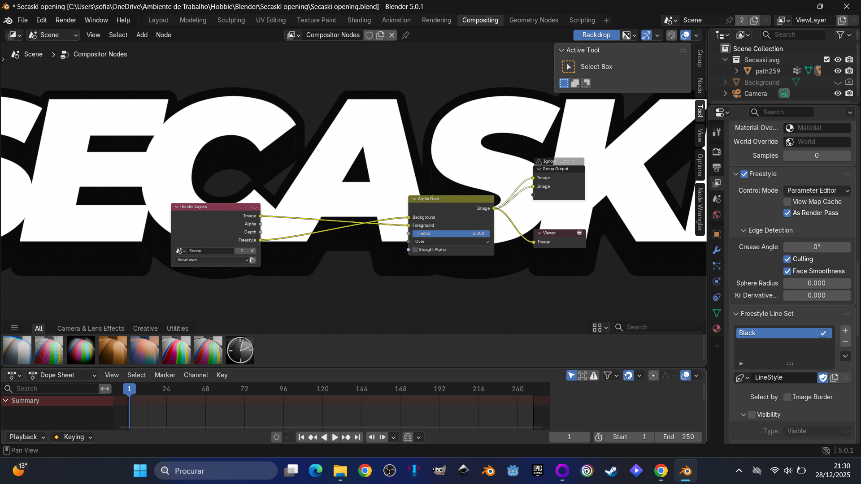Open the View Layer properties tab icon

tap(717, 183)
